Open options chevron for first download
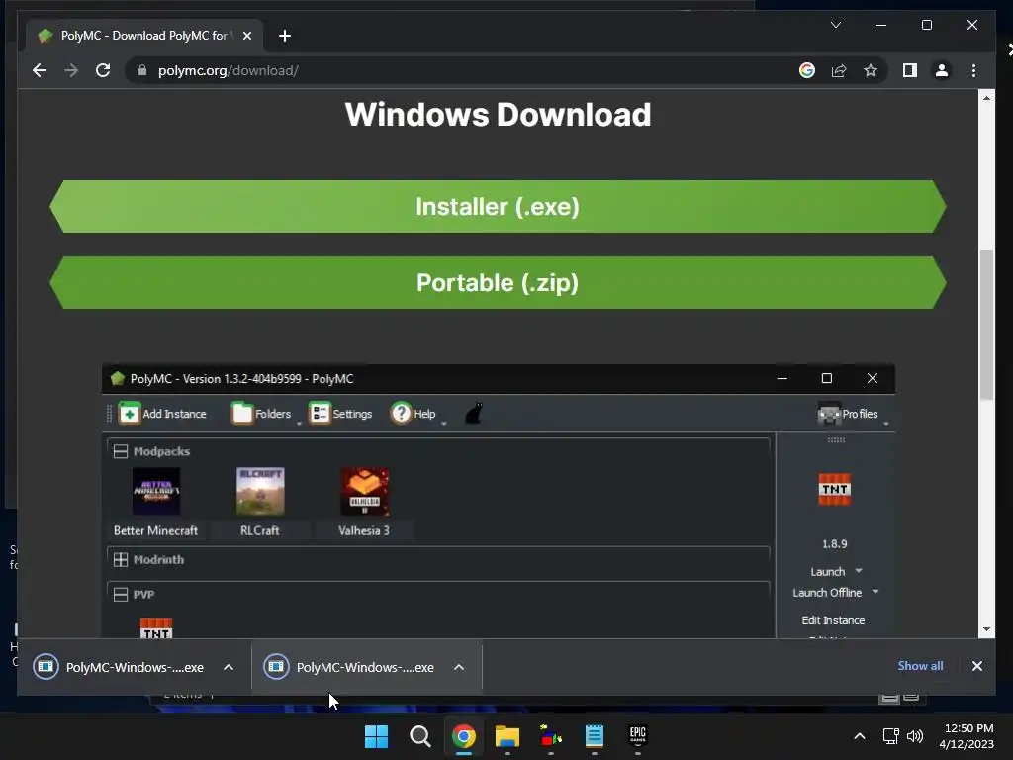Image resolution: width=1013 pixels, height=760 pixels. [229, 667]
